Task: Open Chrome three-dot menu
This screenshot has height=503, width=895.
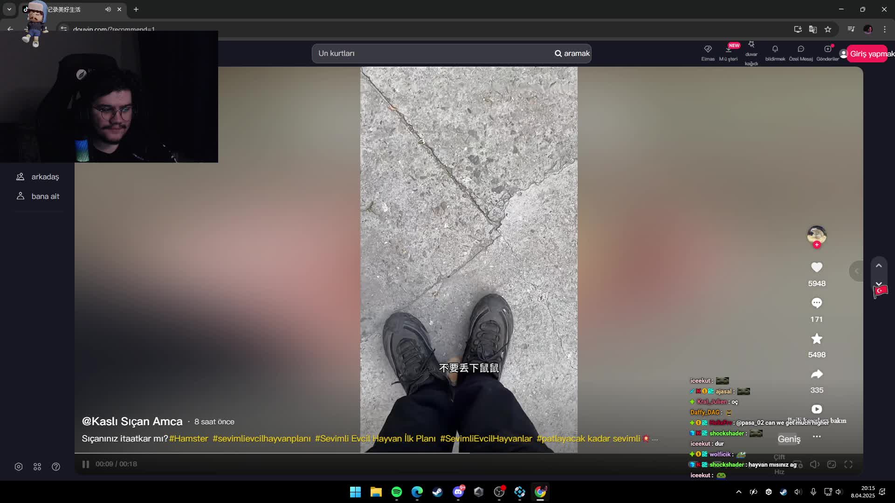Action: pyautogui.click(x=885, y=29)
